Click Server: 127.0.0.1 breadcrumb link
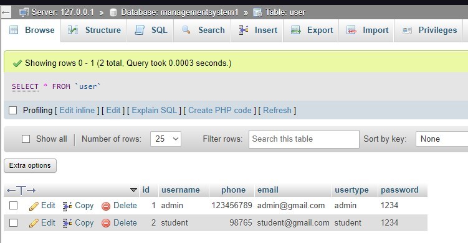Image resolution: width=468 pixels, height=243 pixels. [x=62, y=12]
